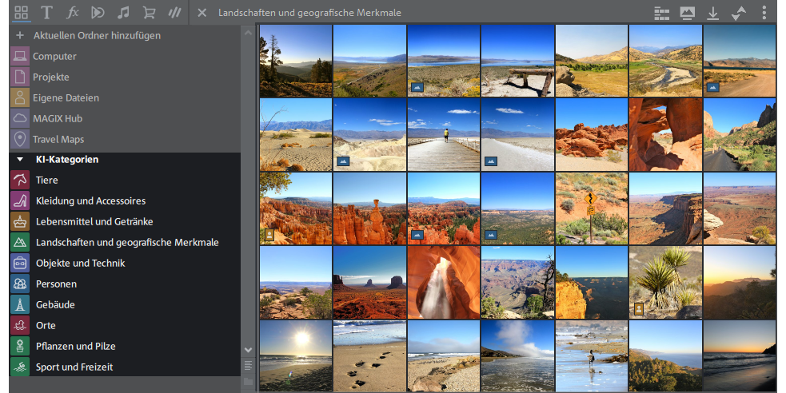Select the Tiere category
This screenshot has height=393, width=786.
coord(46,181)
